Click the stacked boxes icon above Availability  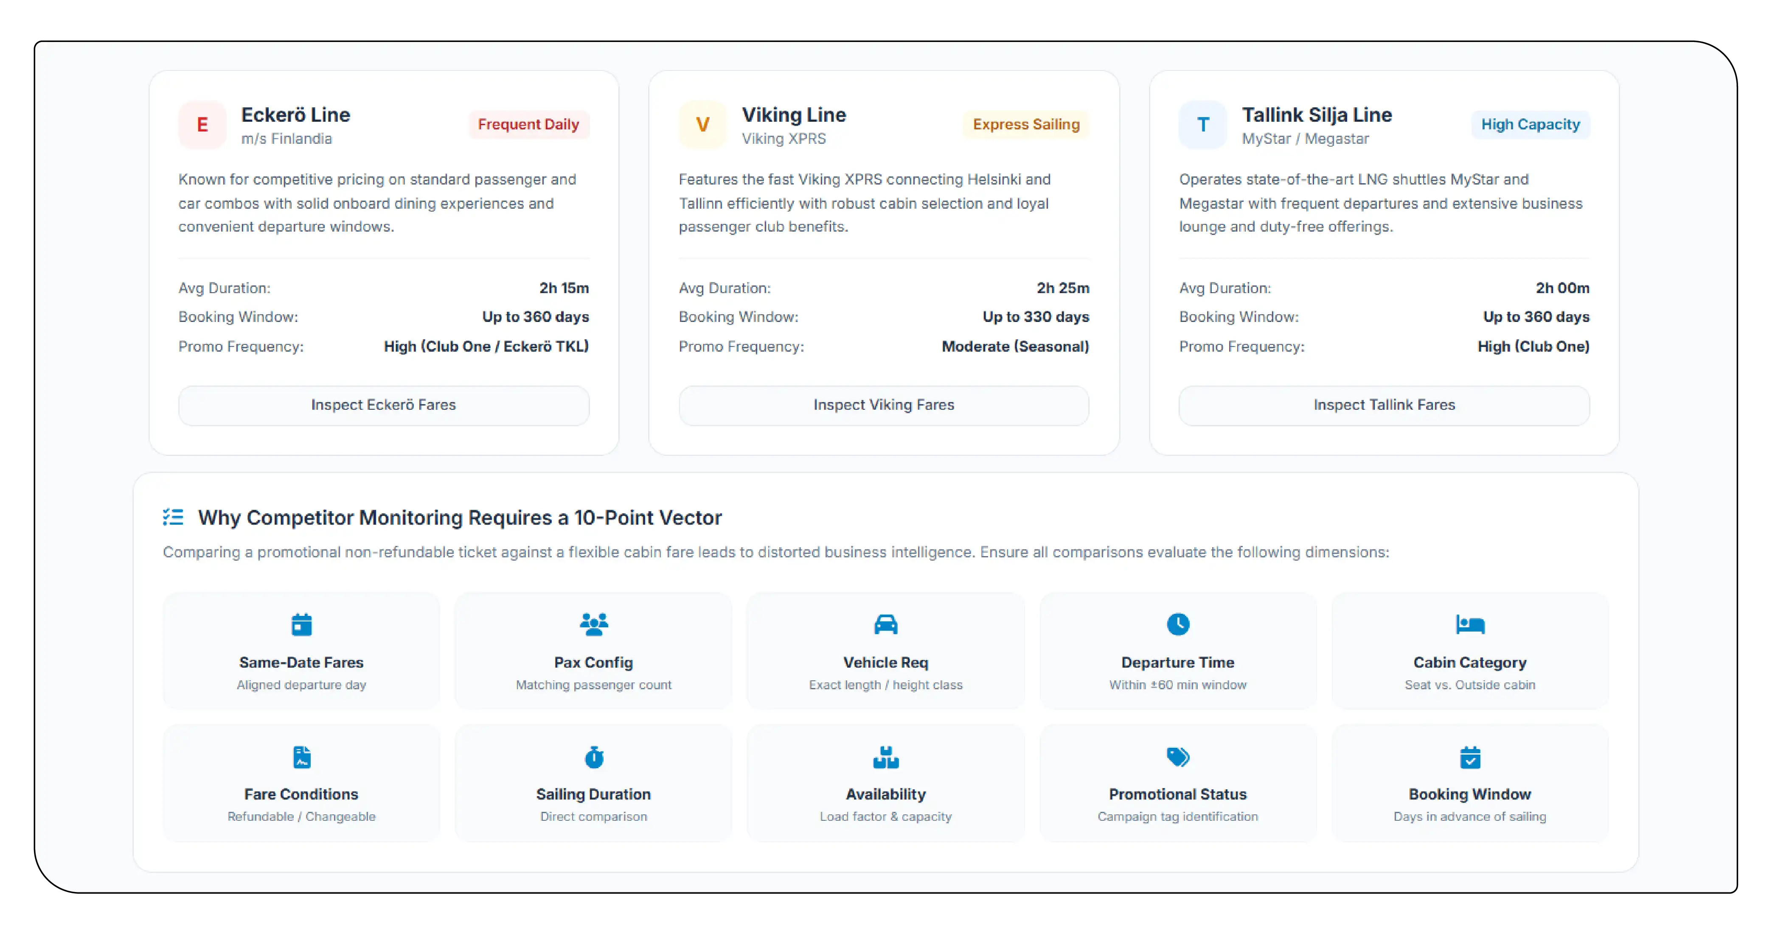pyautogui.click(x=885, y=757)
